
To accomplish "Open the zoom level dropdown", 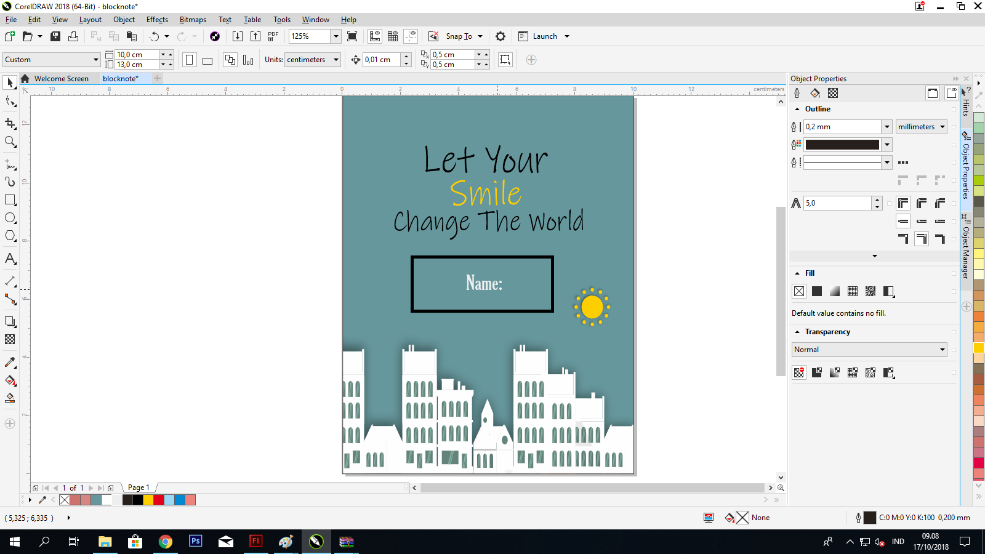I will pos(336,36).
